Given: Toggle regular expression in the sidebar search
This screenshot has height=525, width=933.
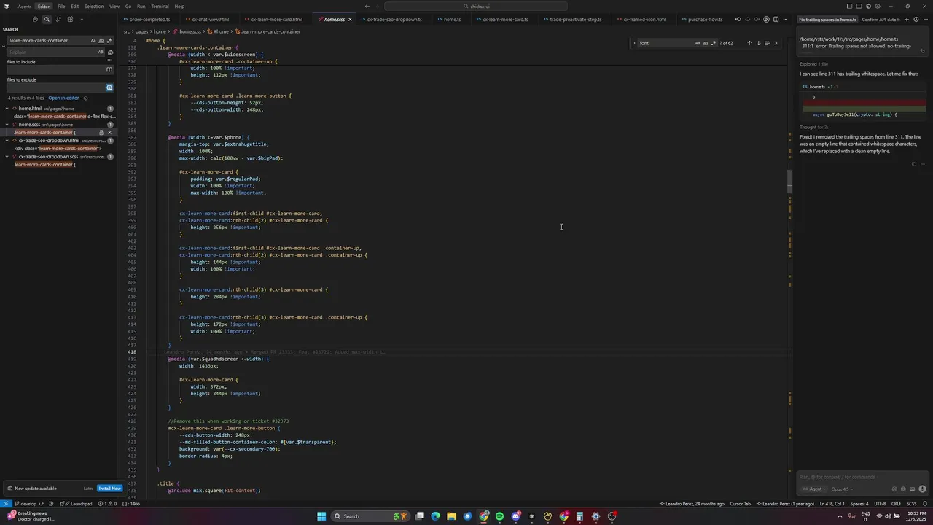Looking at the screenshot, I should (x=109, y=41).
